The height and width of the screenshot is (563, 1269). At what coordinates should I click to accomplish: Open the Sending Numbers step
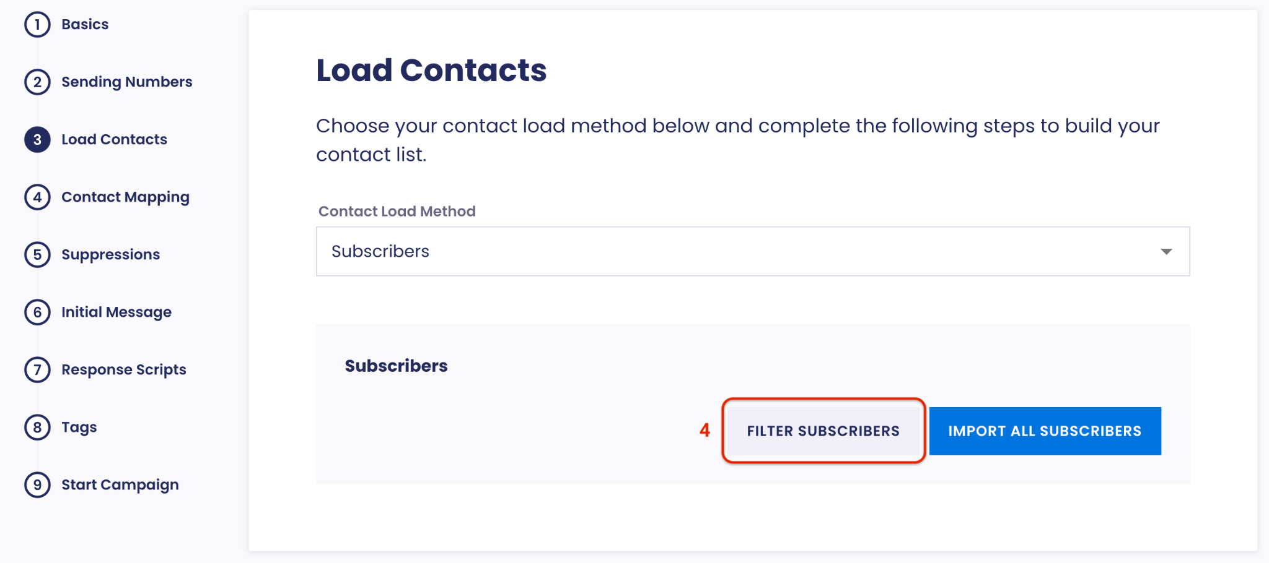pyautogui.click(x=126, y=82)
